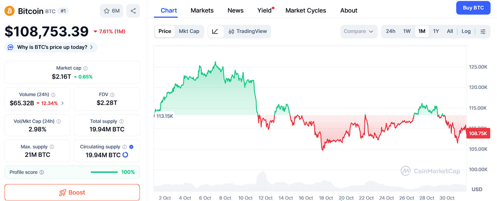Open the Market Cycles tab
Image resolution: width=497 pixels, height=201 pixels.
coord(306,10)
